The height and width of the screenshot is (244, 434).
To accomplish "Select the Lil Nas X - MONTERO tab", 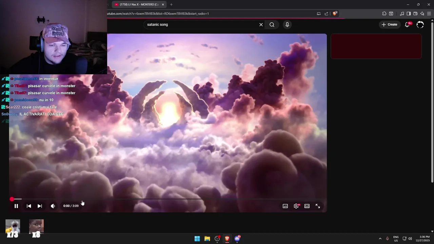I will coord(139,4).
